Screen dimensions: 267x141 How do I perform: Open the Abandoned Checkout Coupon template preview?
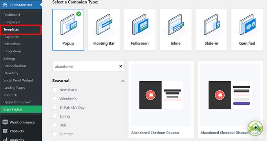coord(161,95)
